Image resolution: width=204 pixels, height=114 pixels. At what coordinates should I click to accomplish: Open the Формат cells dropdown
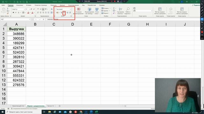coord(105,13)
